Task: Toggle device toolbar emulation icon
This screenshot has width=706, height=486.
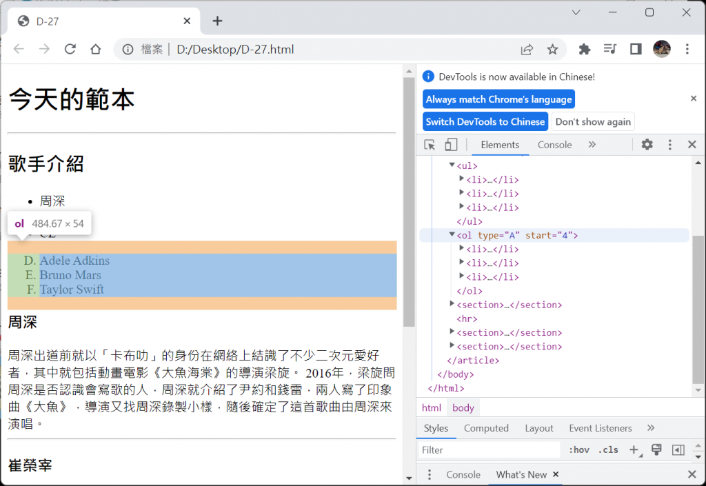Action: pyautogui.click(x=451, y=145)
